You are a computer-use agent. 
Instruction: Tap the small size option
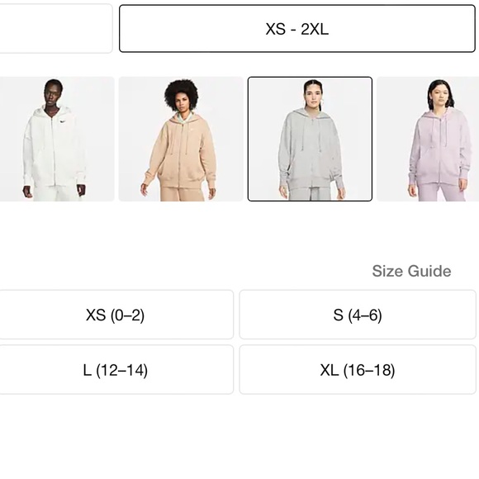pos(358,315)
